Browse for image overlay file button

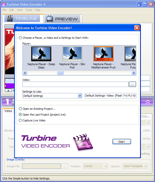[x=65, y=166]
